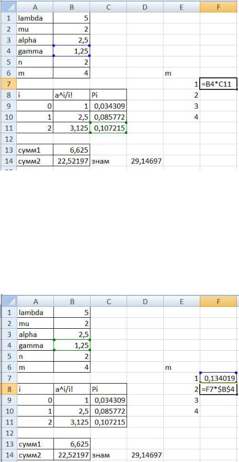The image size is (239, 462).
Task: Click value 0,085772 in upper spreadsheet
Action: coord(108,117)
